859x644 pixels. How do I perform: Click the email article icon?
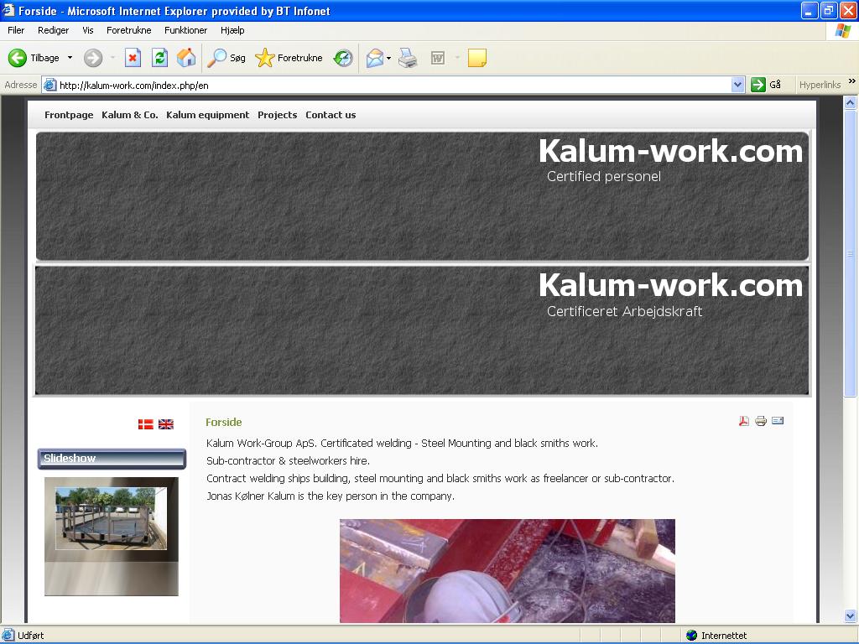(778, 421)
